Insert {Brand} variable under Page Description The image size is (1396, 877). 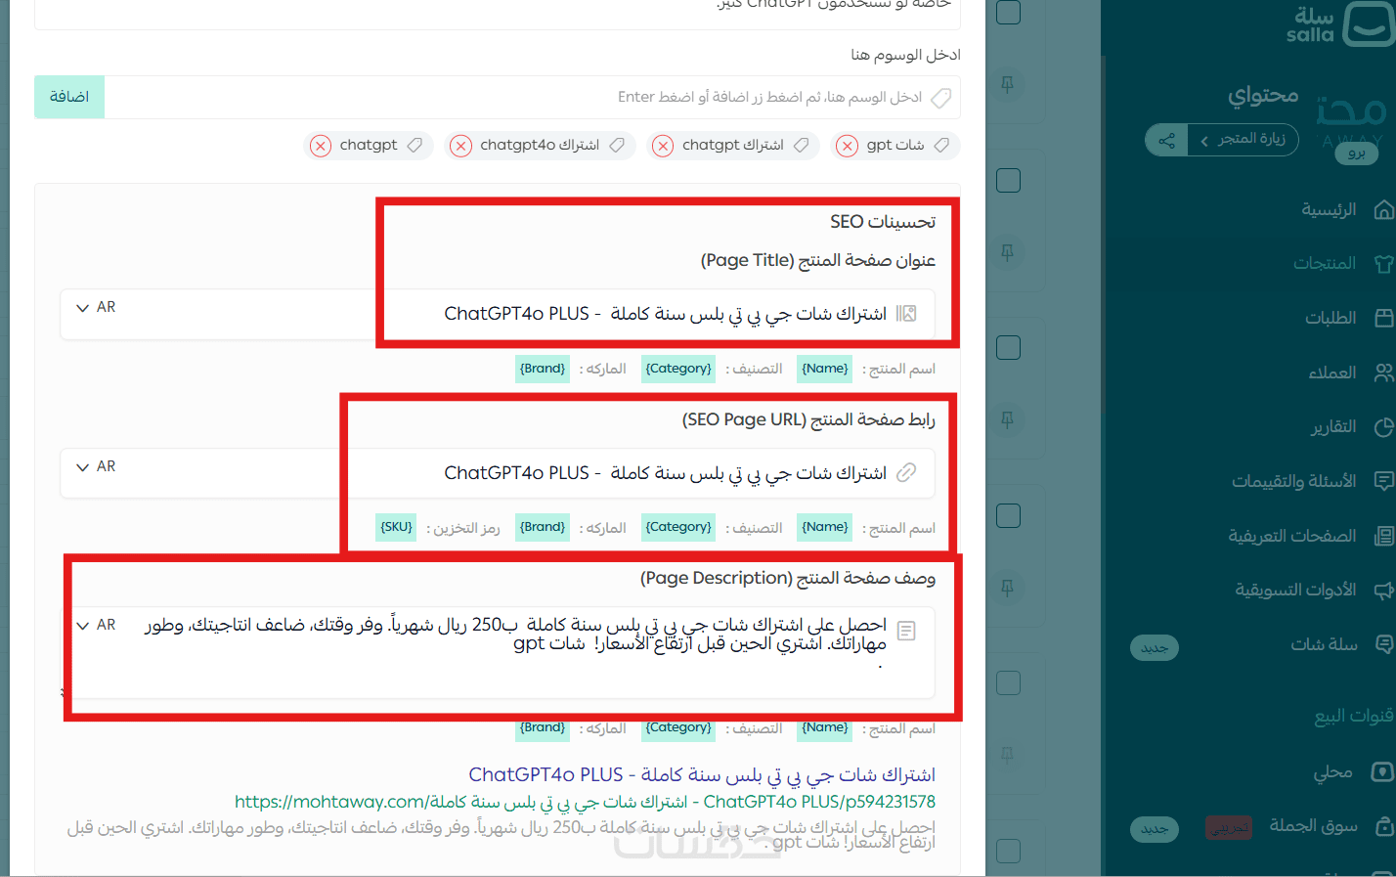tap(543, 728)
